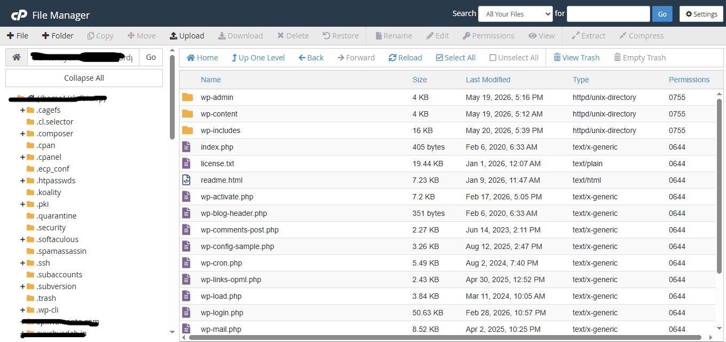Screen dimensions: 726x342
Task: Go to Home in the navigation bar
Action: pos(202,58)
